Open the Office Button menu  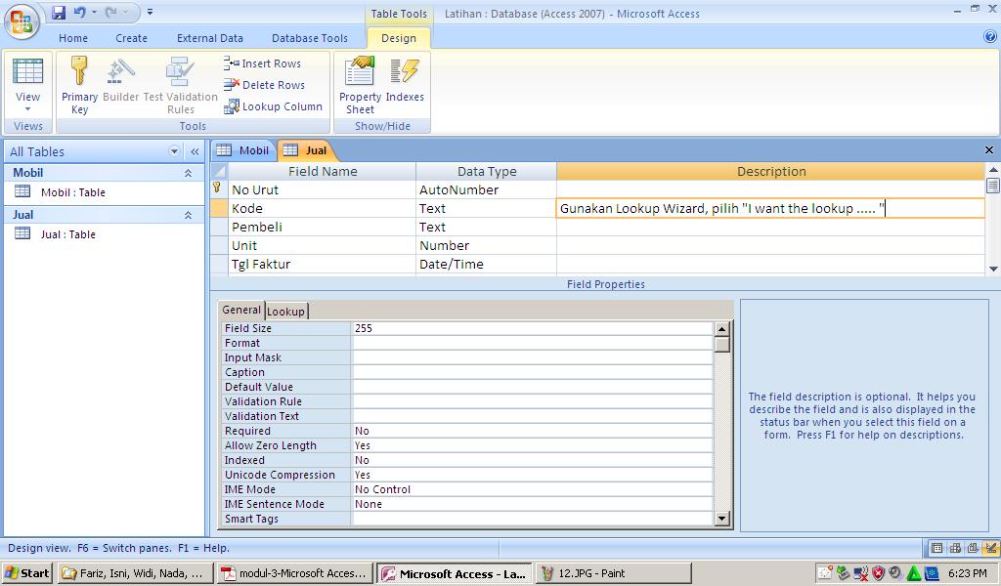pos(22,21)
